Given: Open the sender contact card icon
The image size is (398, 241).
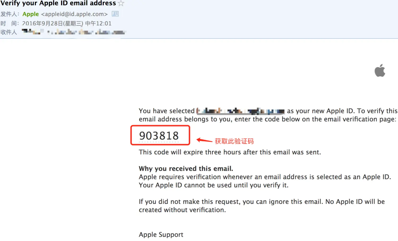Looking at the screenshot, I should 115,14.
